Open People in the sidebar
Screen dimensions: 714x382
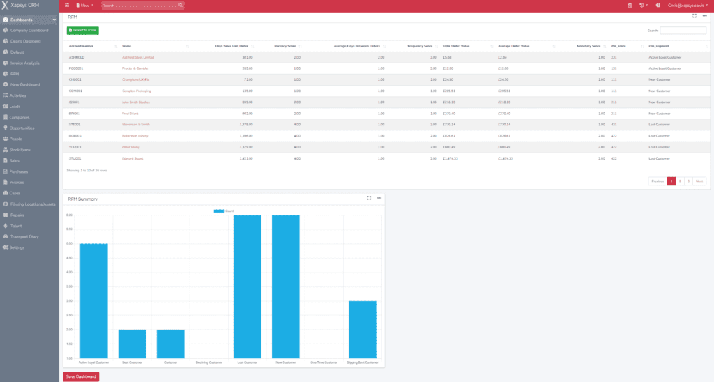click(15, 139)
